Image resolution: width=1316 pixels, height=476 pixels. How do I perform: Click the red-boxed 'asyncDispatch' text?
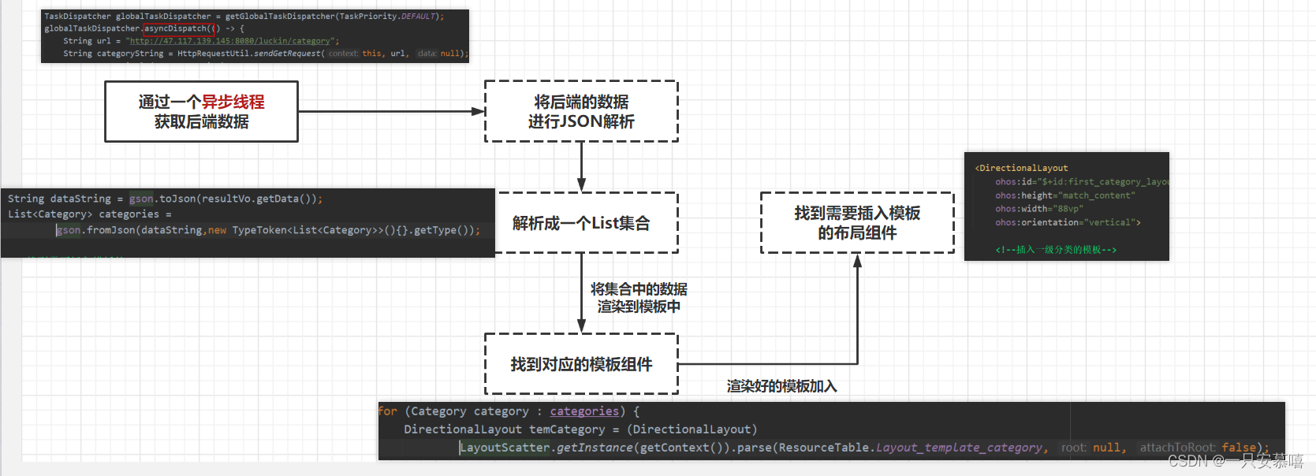pyautogui.click(x=177, y=28)
